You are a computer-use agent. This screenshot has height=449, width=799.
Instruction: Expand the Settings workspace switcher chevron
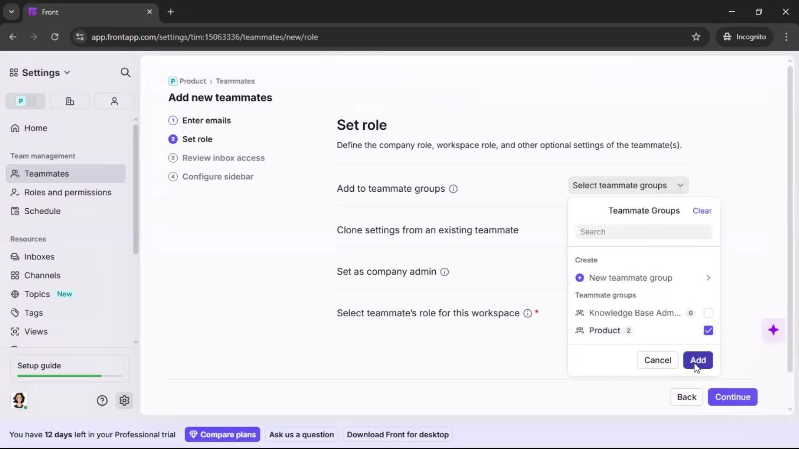67,72
